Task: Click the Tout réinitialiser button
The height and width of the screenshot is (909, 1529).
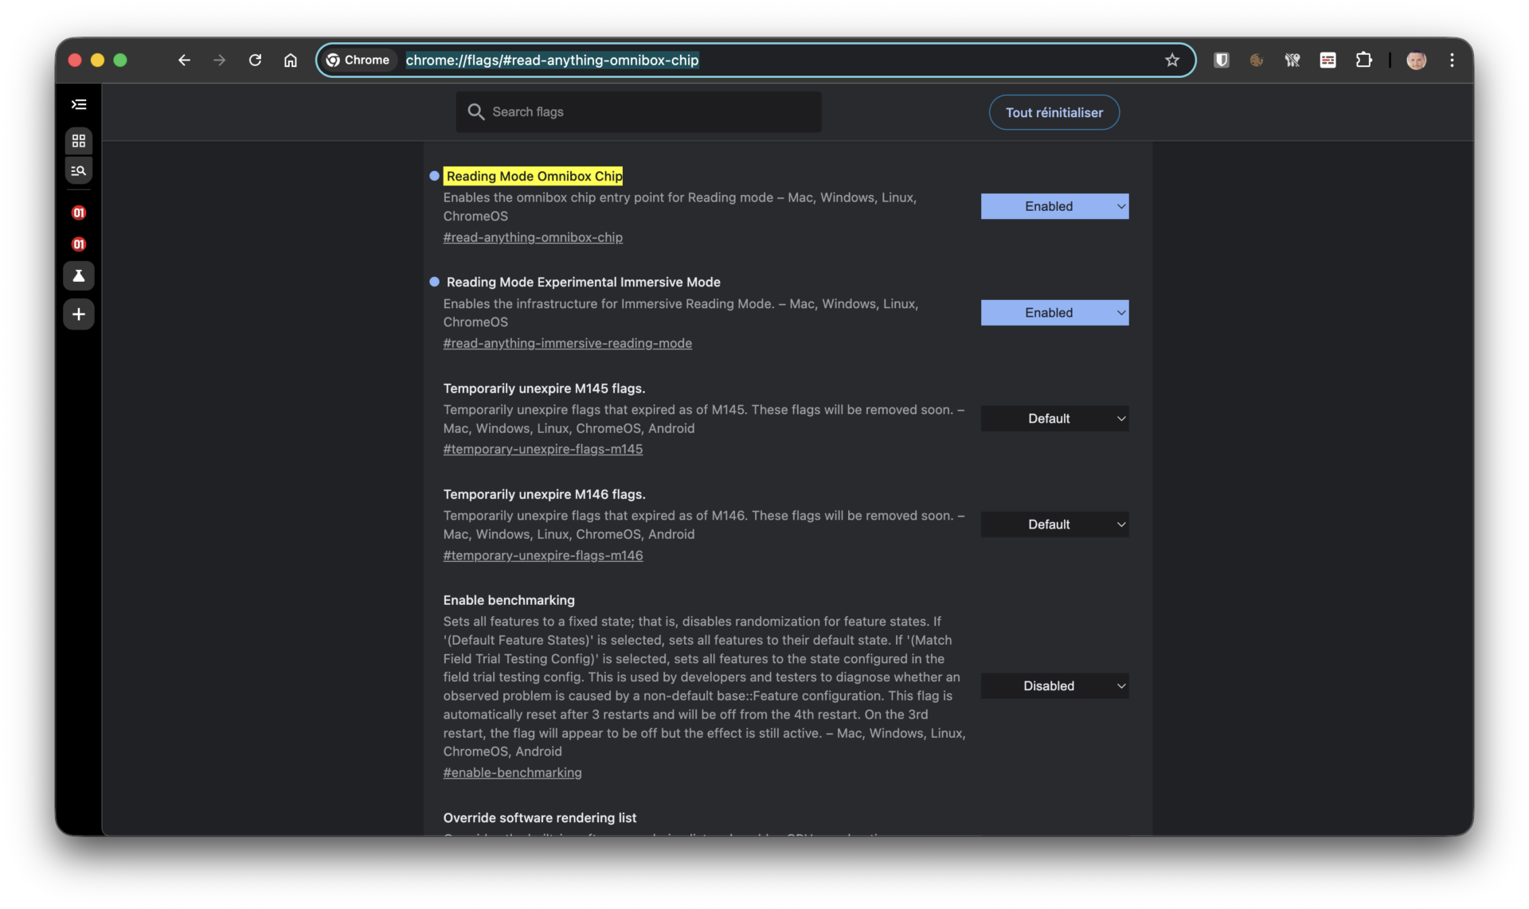Action: 1054,112
